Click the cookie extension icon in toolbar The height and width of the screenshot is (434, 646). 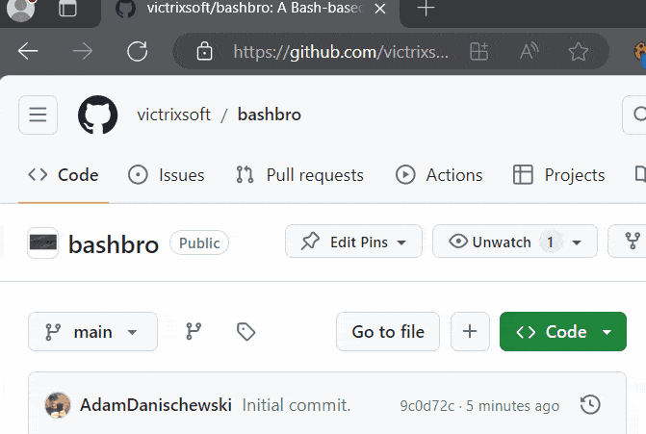[640, 52]
